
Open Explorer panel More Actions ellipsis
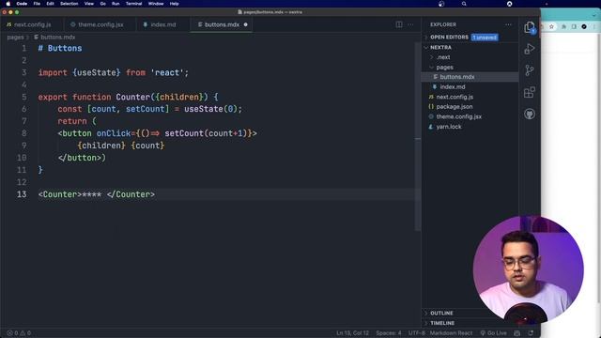point(508,24)
